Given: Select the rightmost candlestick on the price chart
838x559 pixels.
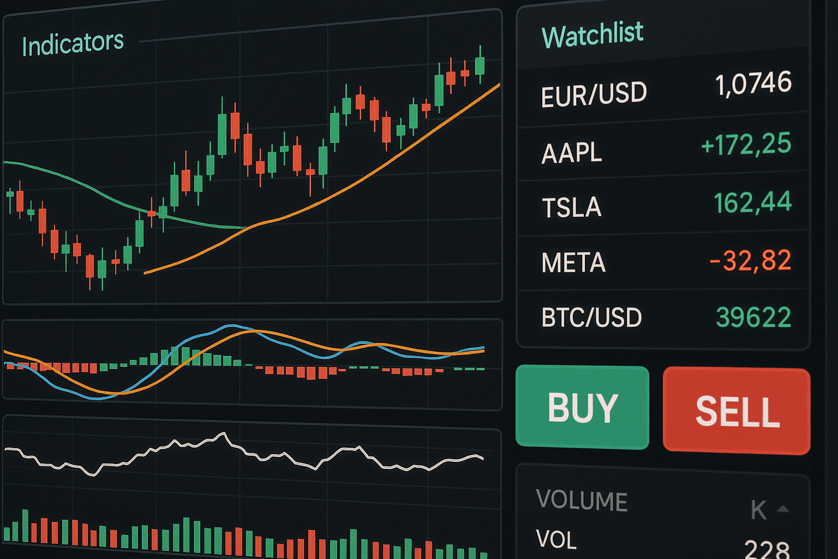Looking at the screenshot, I should coord(480,66).
